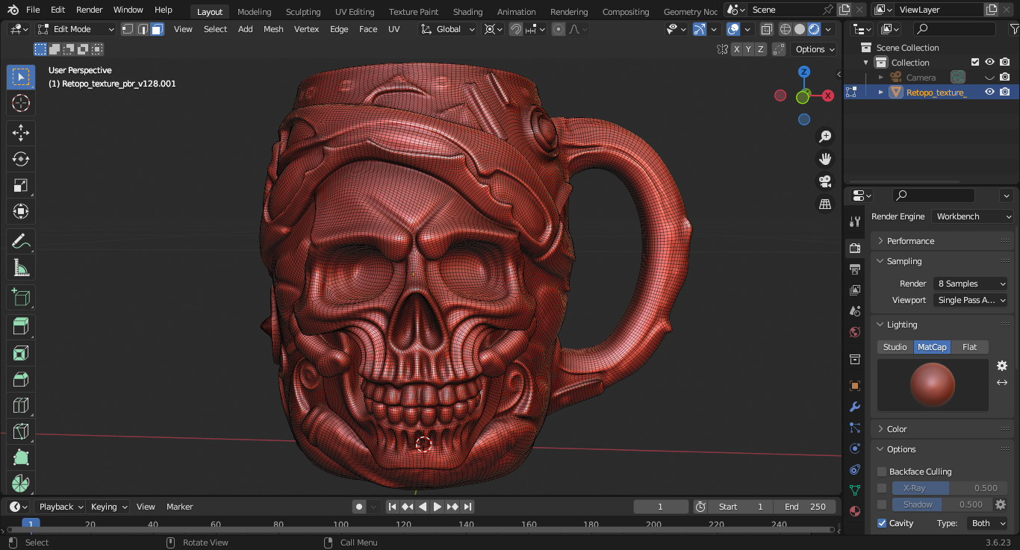The height and width of the screenshot is (550, 1020).
Task: Activate the Move tool
Action: pos(21,134)
